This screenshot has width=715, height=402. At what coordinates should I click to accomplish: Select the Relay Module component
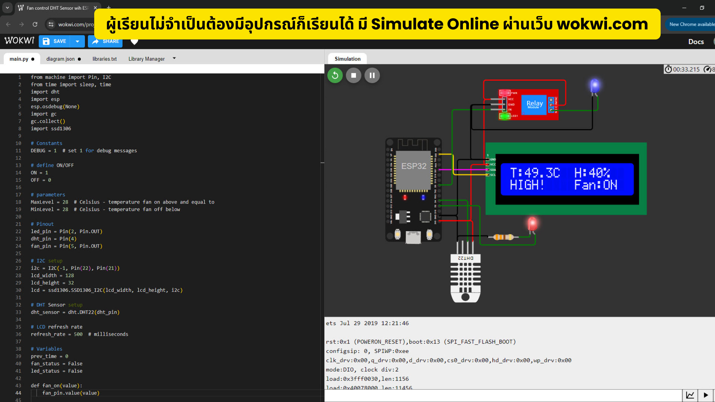(x=528, y=105)
